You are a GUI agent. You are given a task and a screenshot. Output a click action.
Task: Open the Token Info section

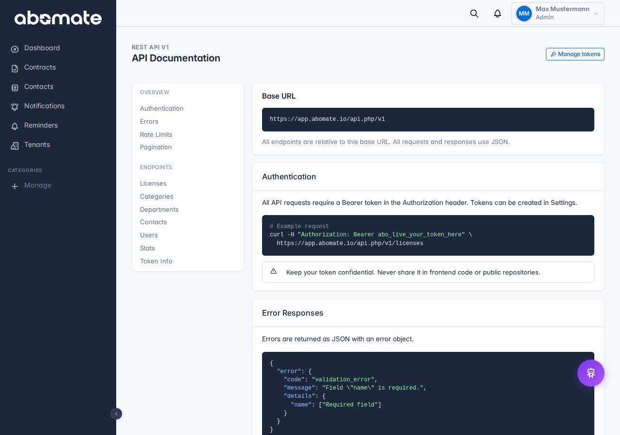coord(156,261)
